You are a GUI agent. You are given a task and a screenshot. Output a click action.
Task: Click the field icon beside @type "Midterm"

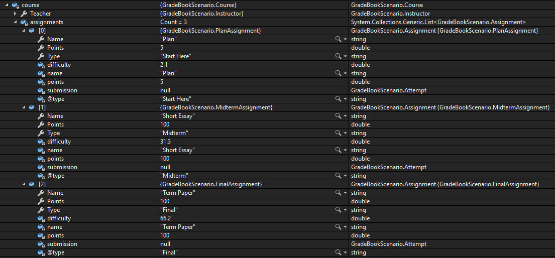coord(41,176)
